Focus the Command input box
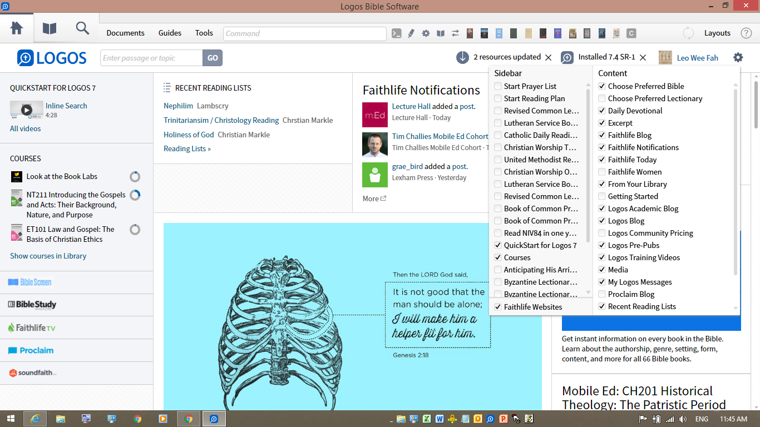This screenshot has height=427, width=760. click(x=305, y=33)
